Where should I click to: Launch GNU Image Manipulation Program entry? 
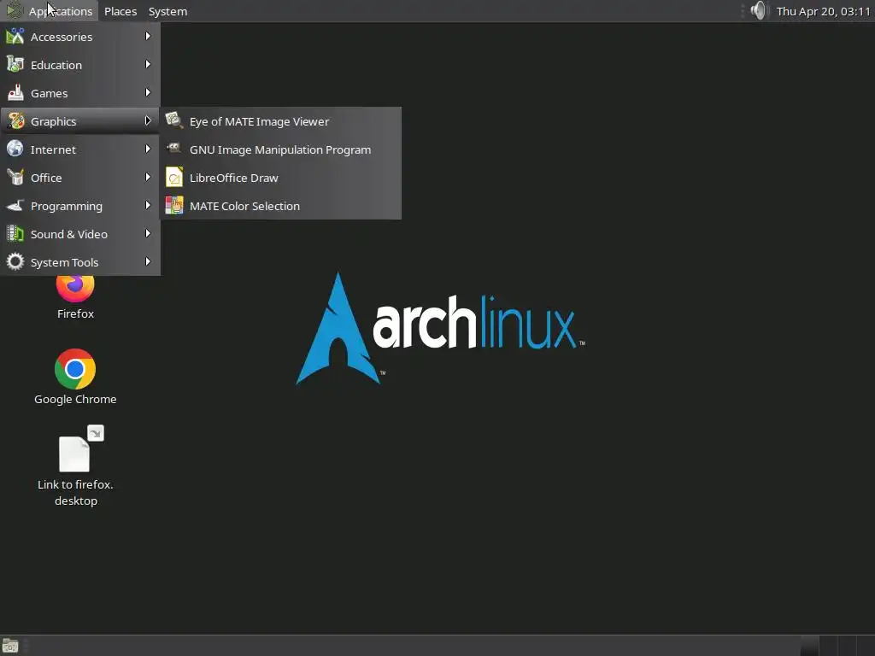(x=280, y=149)
